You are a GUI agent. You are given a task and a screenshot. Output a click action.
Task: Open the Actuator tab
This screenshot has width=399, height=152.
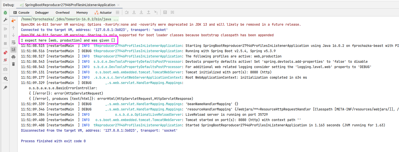pyautogui.click(x=103, y=13)
